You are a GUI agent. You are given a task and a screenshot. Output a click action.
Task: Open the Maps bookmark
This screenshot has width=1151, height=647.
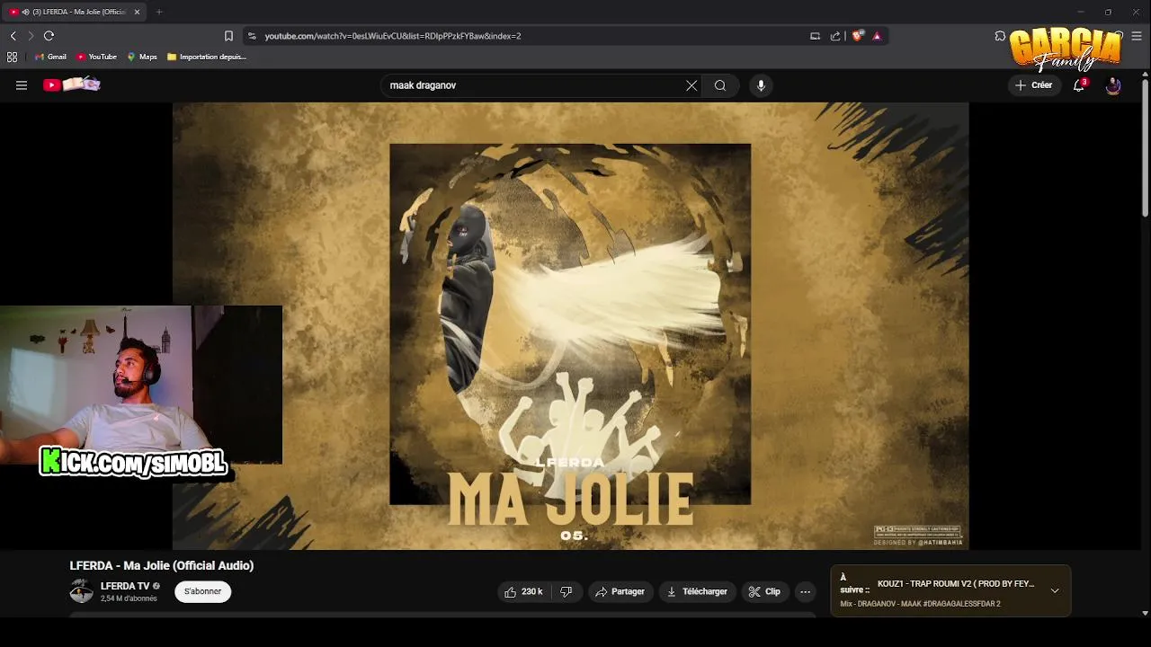click(142, 57)
